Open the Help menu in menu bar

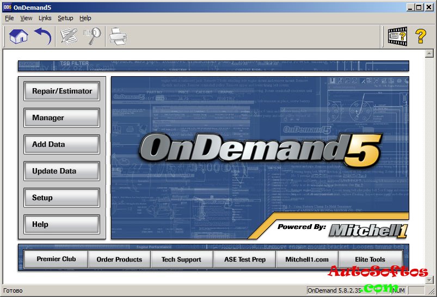[85, 18]
